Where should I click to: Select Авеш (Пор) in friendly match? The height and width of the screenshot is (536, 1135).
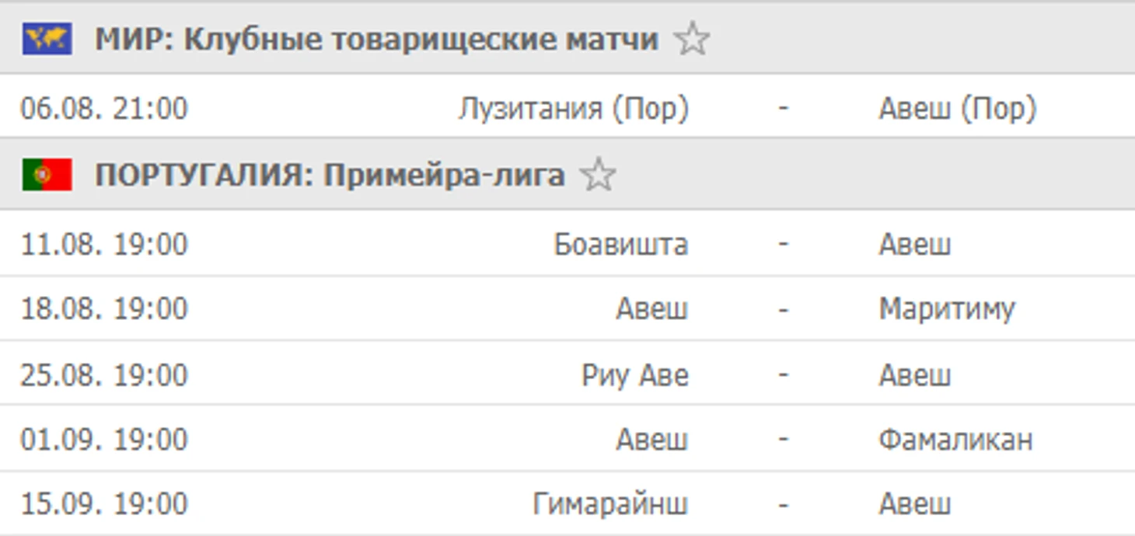coord(958,108)
